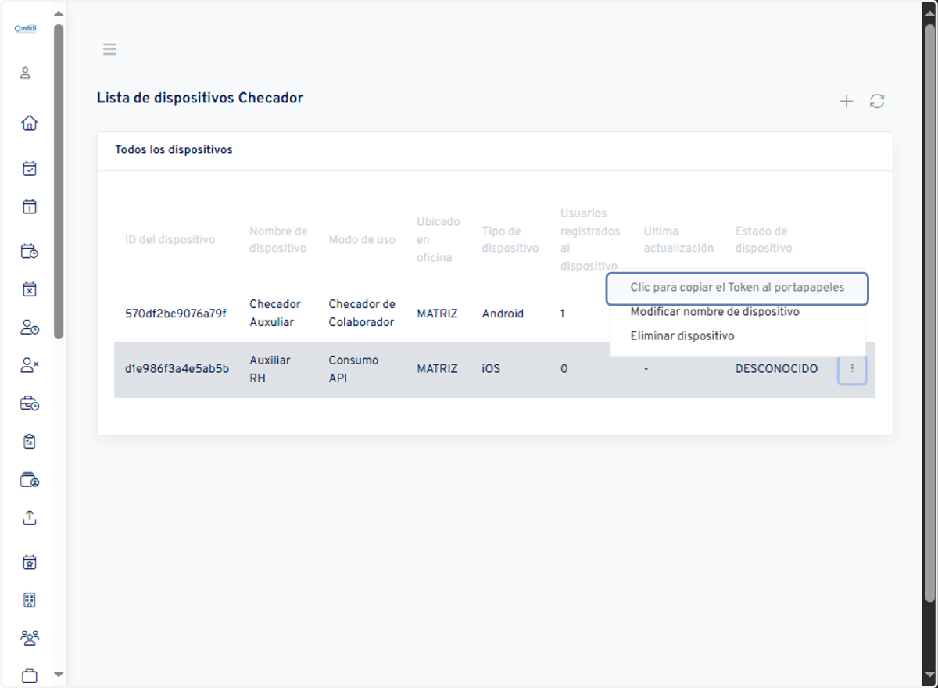Screen dimensions: 938x688
Task: Click the DESCONOCIDO status cell
Action: pos(776,369)
